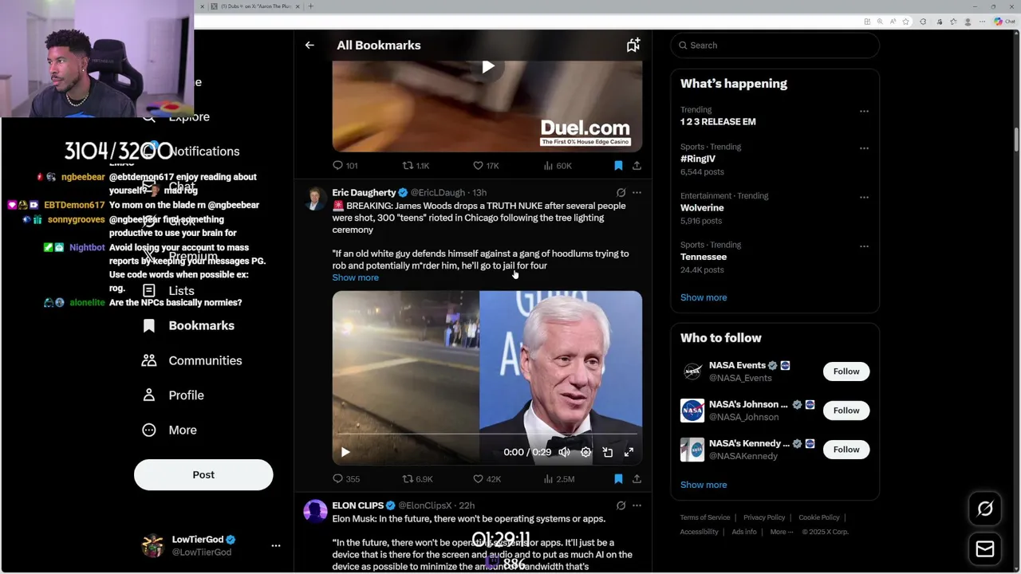Show more under What's happening
The height and width of the screenshot is (574, 1021).
[x=704, y=297]
